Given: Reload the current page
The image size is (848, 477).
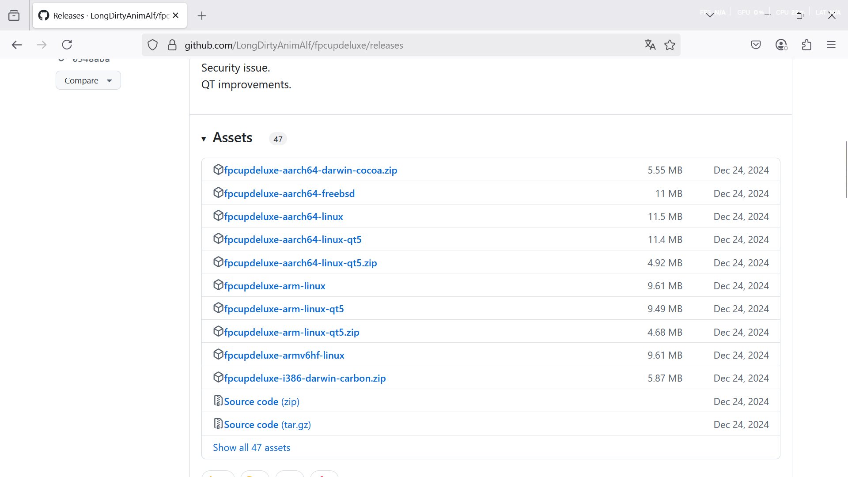Looking at the screenshot, I should pos(67,45).
